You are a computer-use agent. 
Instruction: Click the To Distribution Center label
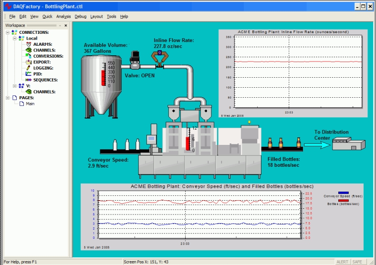pyautogui.click(x=332, y=135)
